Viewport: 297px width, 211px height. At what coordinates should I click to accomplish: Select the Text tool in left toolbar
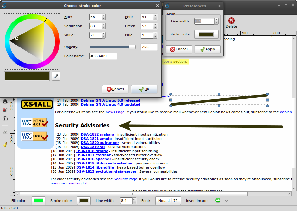pos(5,102)
